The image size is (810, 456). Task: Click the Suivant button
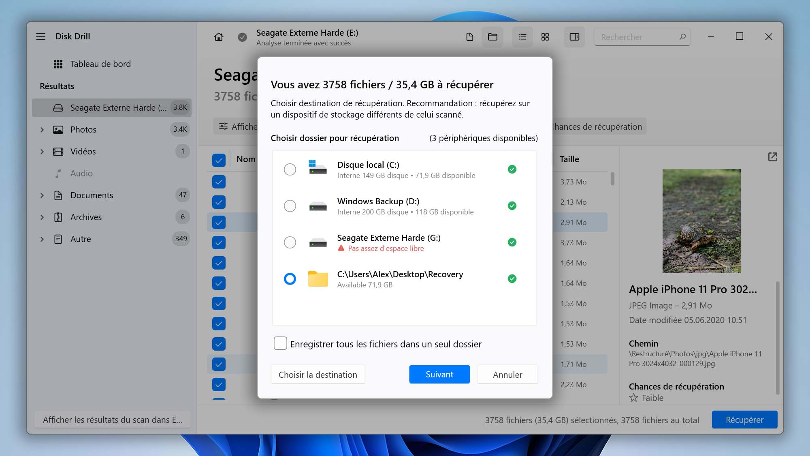[439, 375]
